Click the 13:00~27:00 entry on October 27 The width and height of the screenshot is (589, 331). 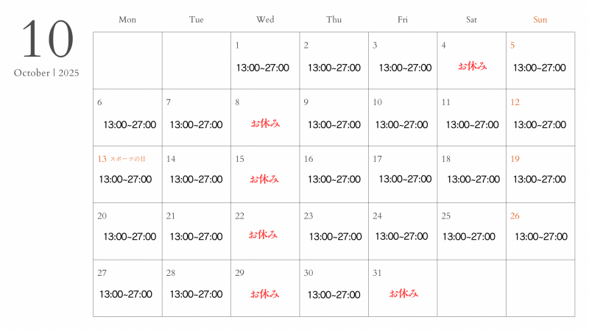pyautogui.click(x=126, y=294)
